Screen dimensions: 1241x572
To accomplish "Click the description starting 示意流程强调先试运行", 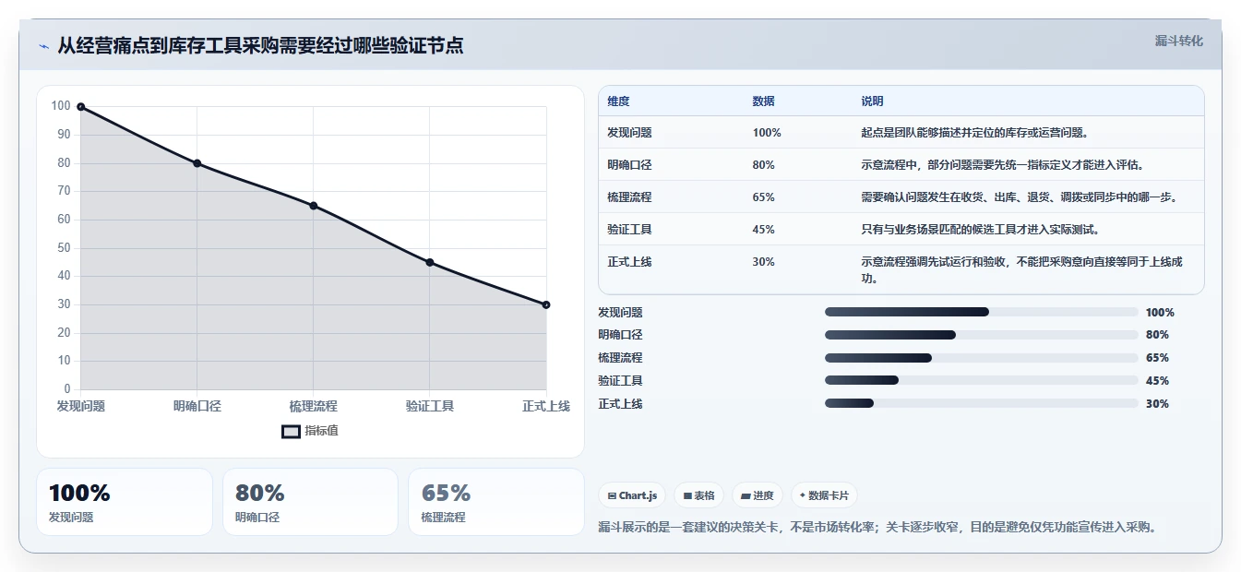I will [x=1020, y=269].
